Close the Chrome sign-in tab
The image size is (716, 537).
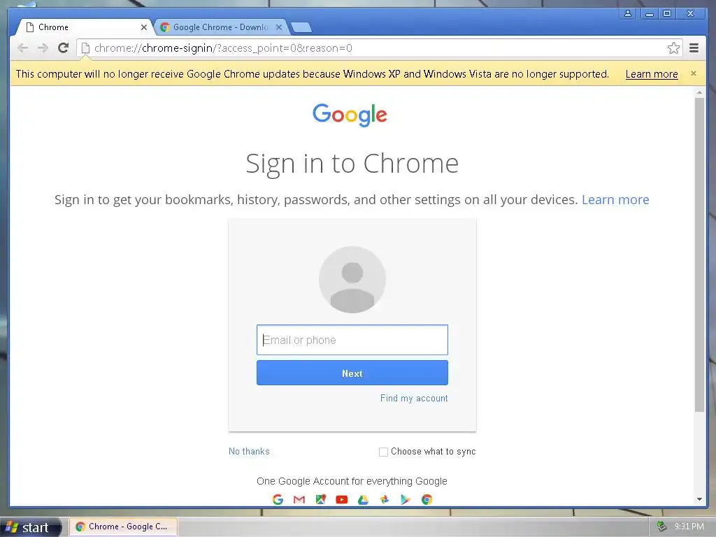point(144,27)
